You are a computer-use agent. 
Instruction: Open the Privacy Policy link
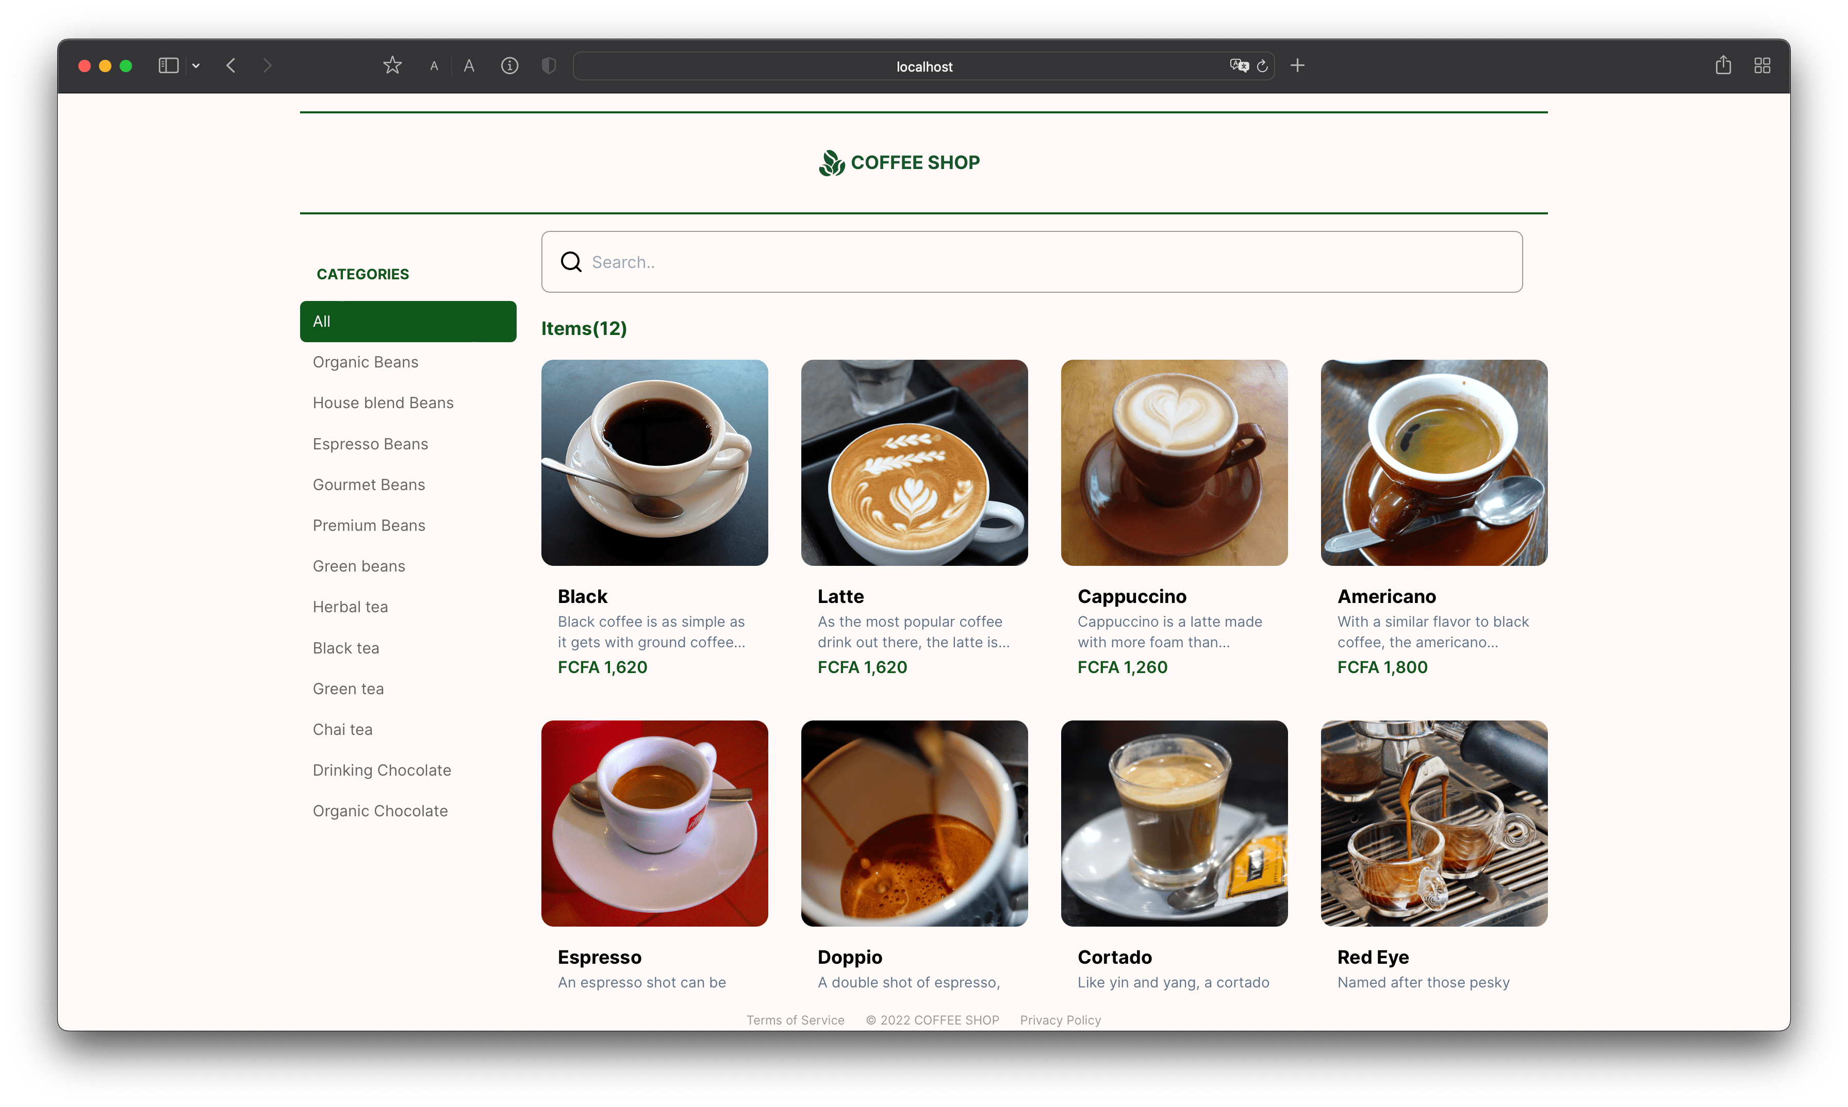coord(1060,1020)
